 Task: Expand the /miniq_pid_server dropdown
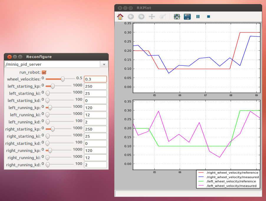point(104,64)
